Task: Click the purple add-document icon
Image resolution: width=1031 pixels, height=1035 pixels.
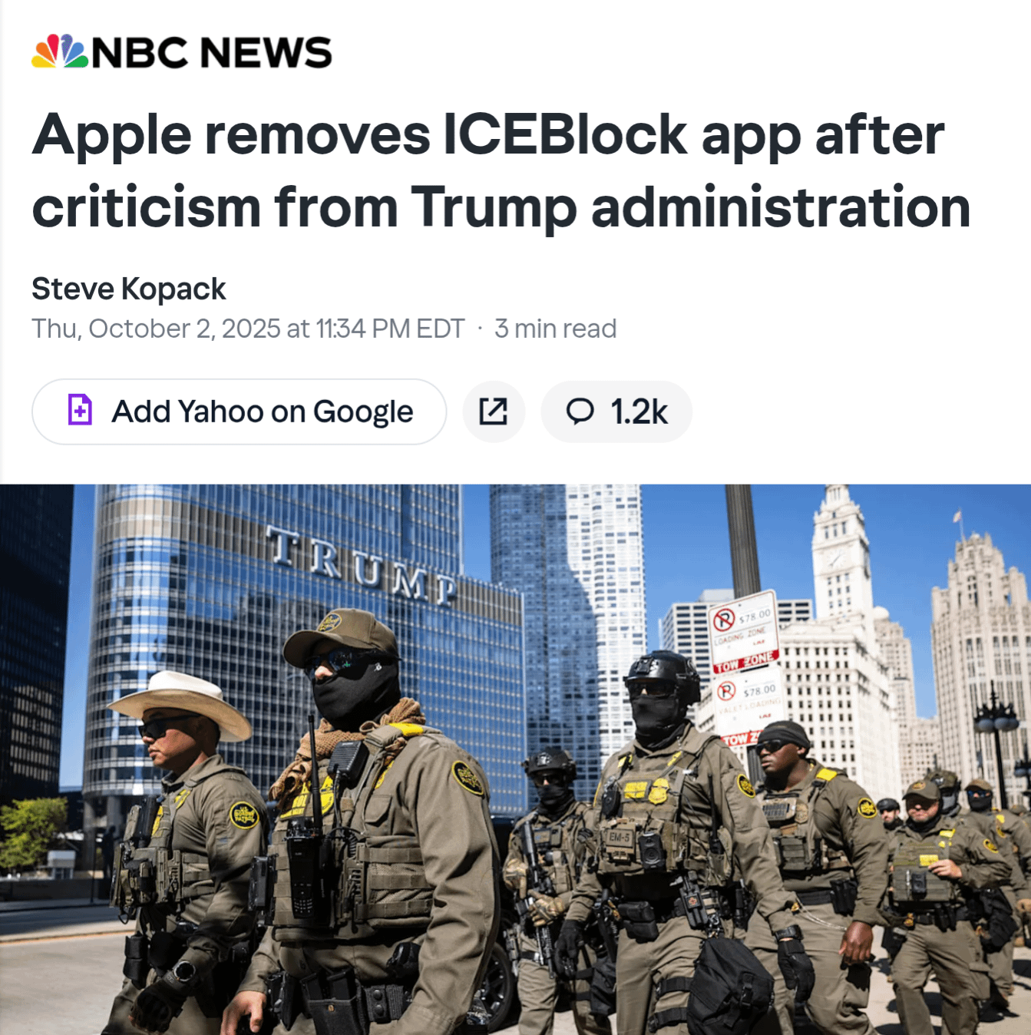Action: click(x=80, y=410)
